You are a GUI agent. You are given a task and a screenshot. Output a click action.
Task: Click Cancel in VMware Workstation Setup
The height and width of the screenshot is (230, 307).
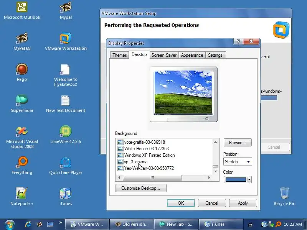[x=274, y=147]
